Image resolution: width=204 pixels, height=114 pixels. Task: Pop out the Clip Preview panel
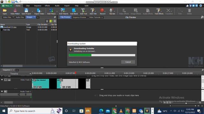point(202,17)
